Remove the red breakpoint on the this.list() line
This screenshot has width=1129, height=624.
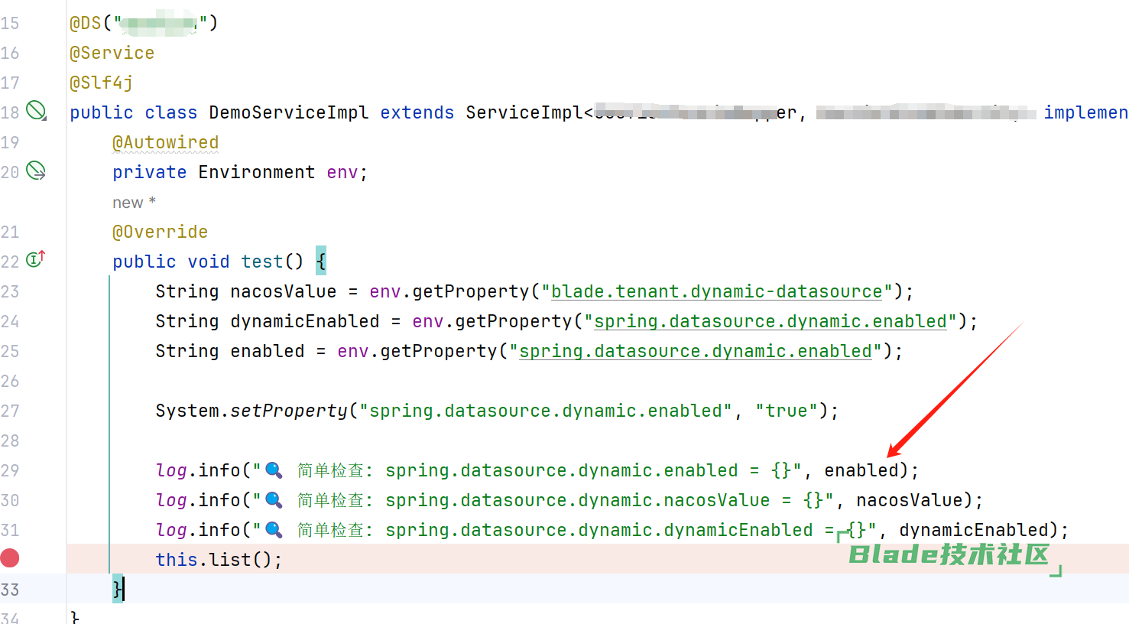pos(10,559)
